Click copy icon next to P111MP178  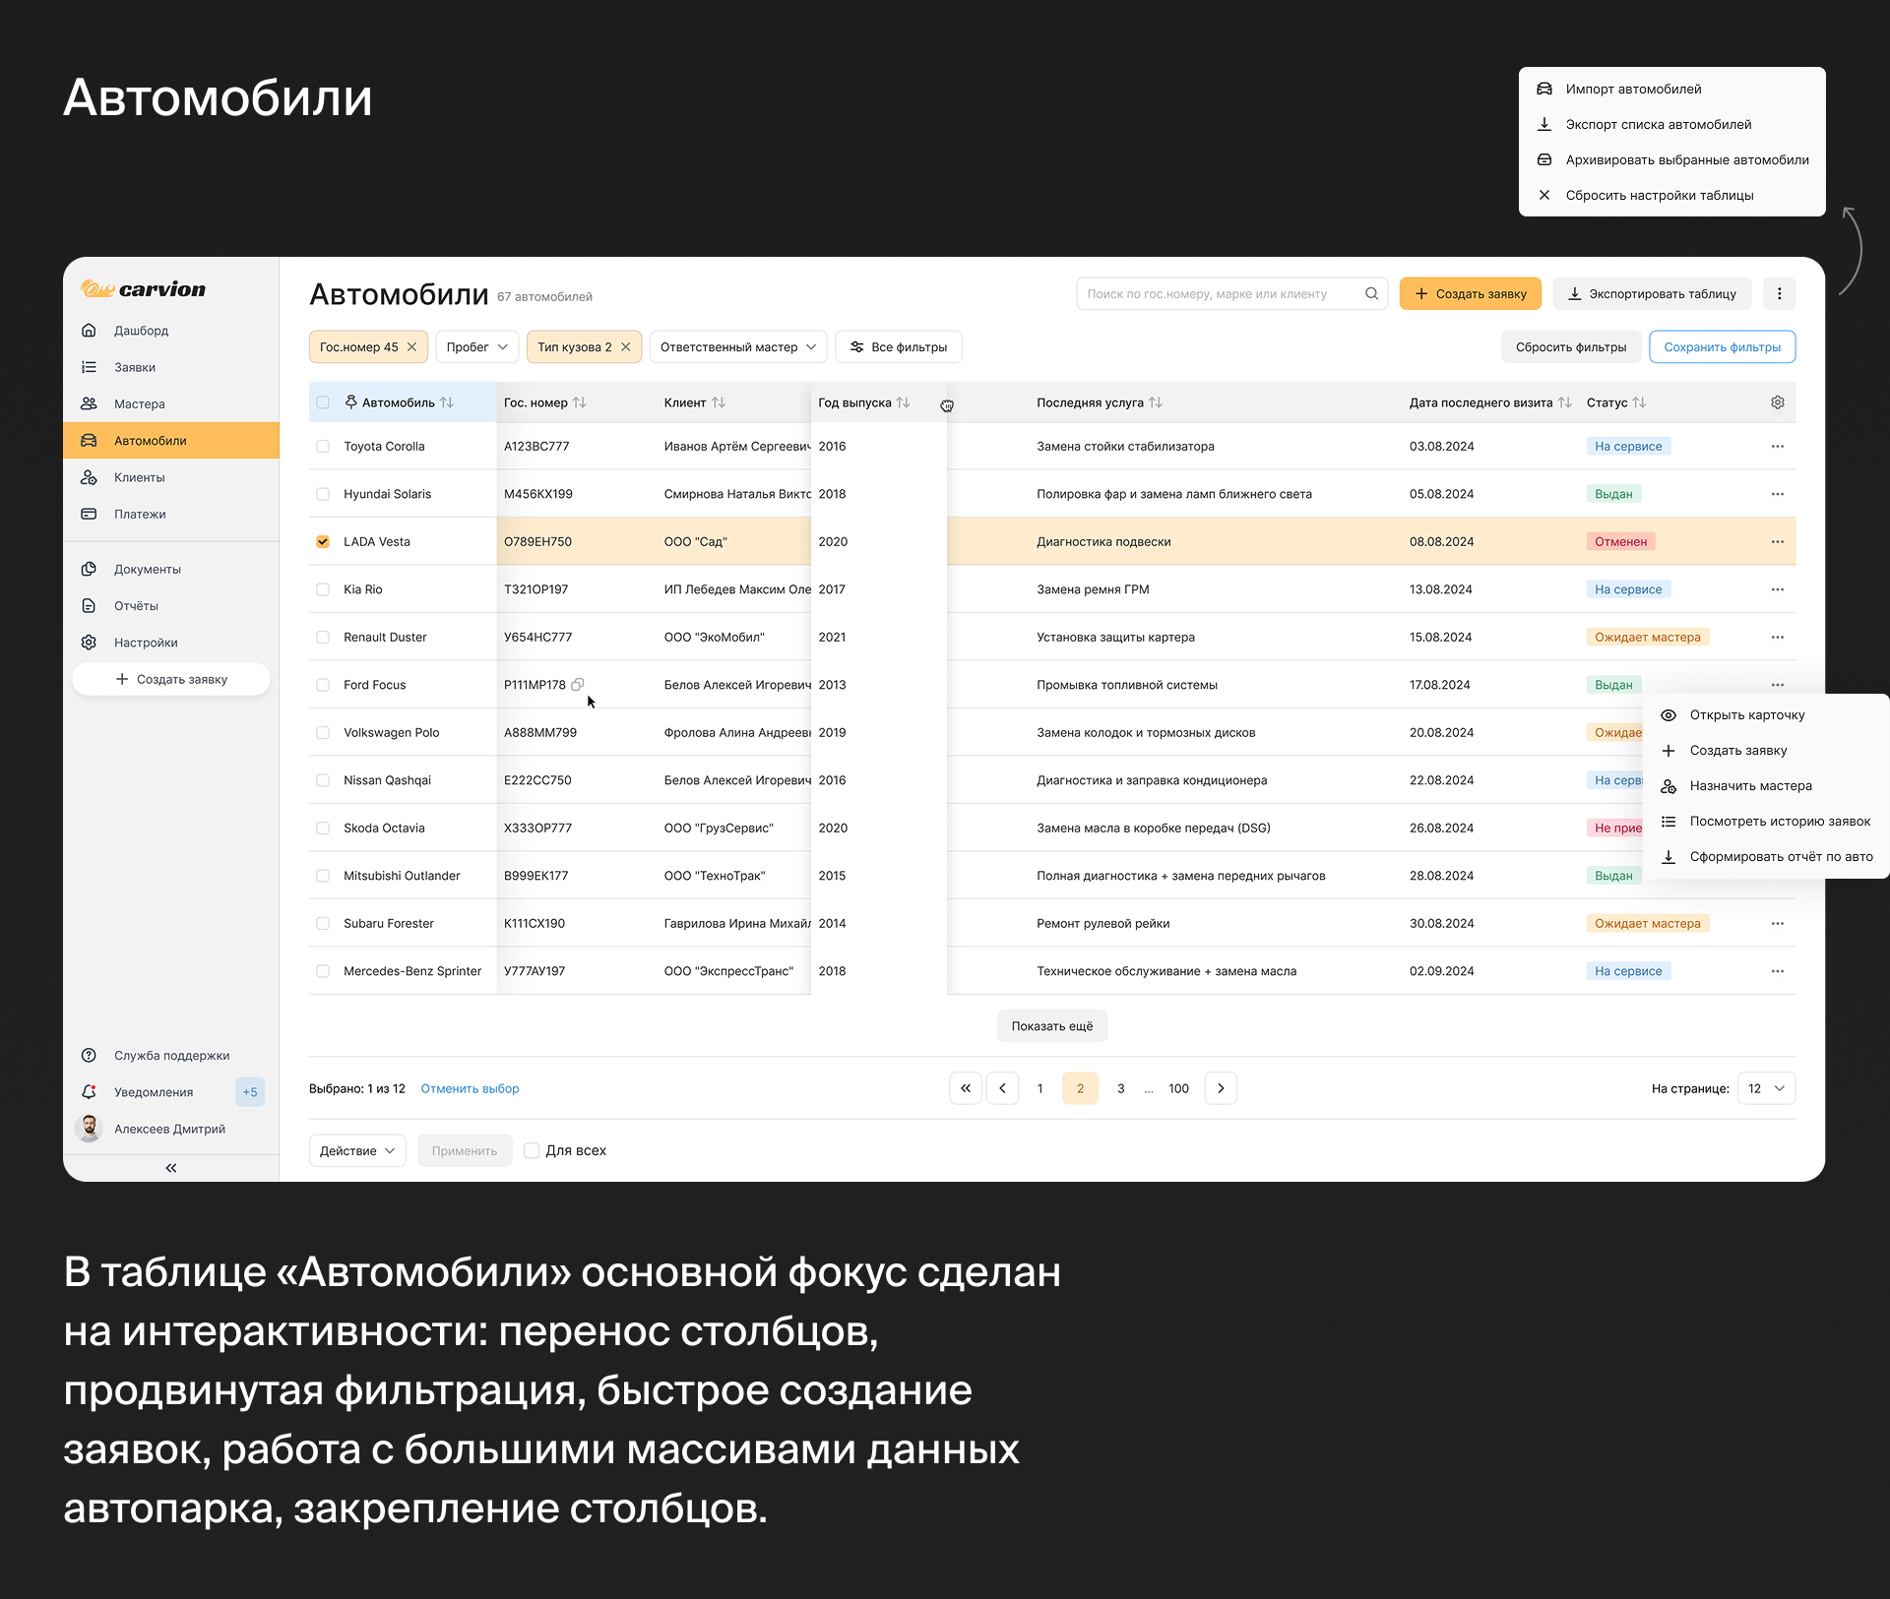coord(578,684)
